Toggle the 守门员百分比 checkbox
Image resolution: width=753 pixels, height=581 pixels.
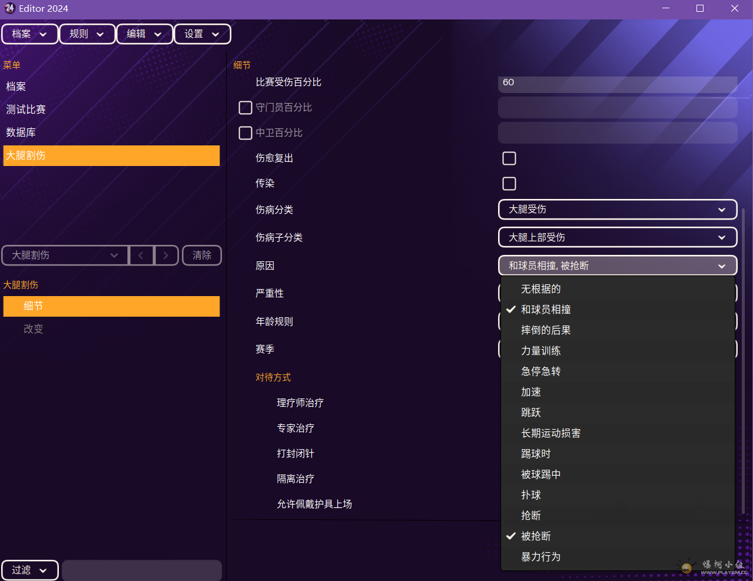[246, 108]
